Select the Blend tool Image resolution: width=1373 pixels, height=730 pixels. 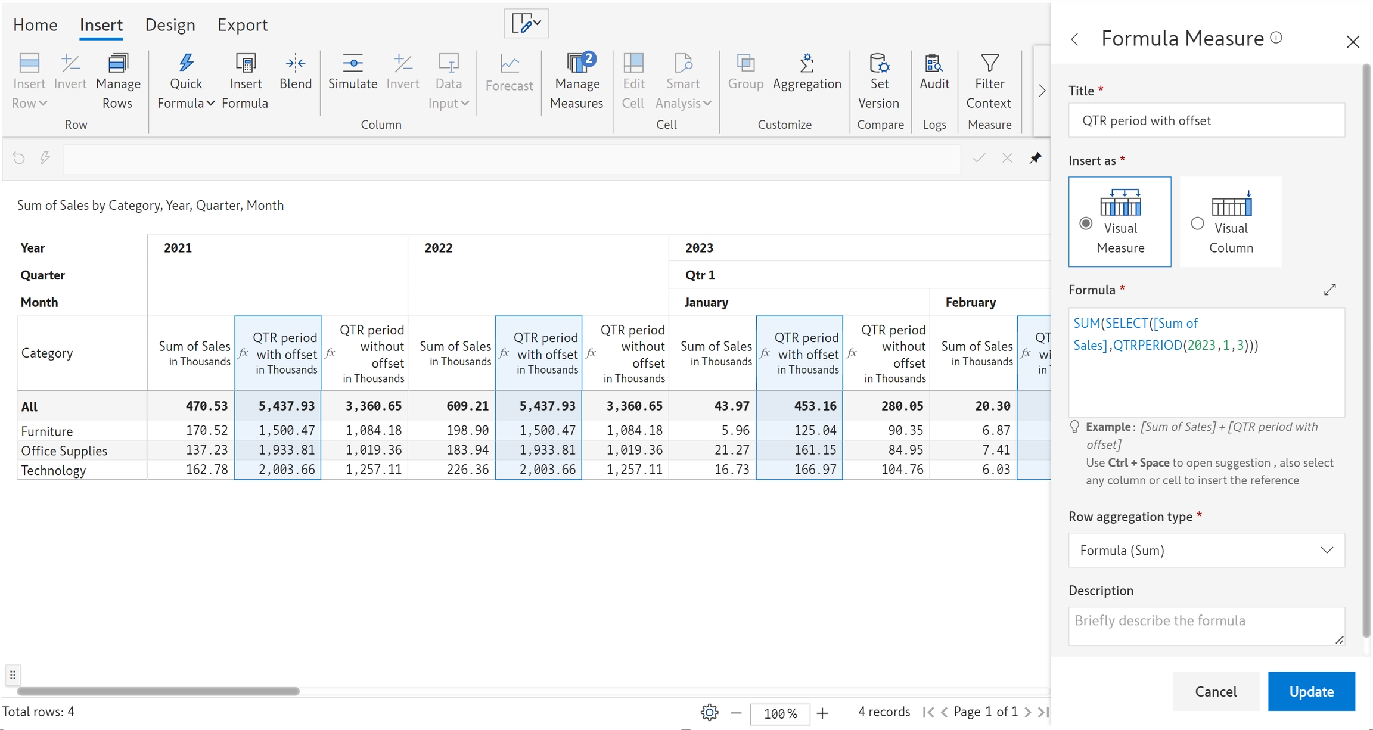pos(295,64)
